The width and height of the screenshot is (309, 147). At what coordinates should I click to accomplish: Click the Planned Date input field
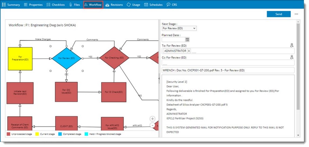[x=173, y=40]
